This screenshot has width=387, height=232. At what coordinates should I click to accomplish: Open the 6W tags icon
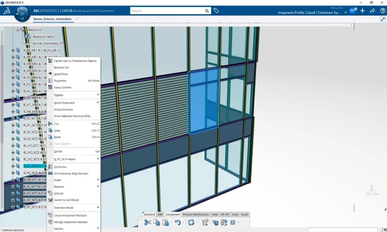click(216, 10)
